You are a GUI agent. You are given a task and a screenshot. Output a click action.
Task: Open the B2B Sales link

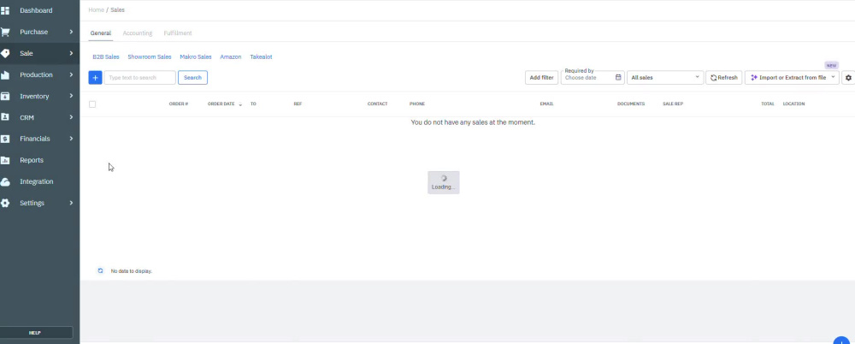[x=106, y=56]
